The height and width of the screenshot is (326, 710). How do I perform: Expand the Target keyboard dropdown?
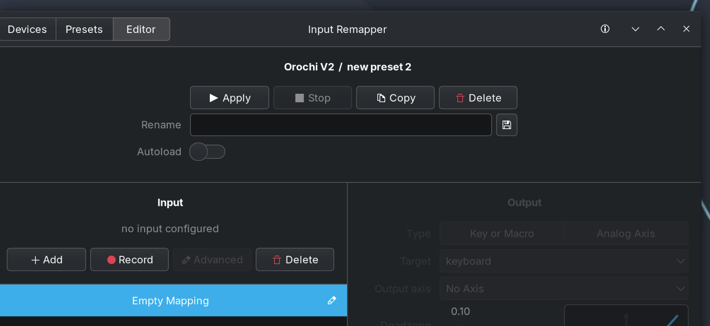coord(563,261)
